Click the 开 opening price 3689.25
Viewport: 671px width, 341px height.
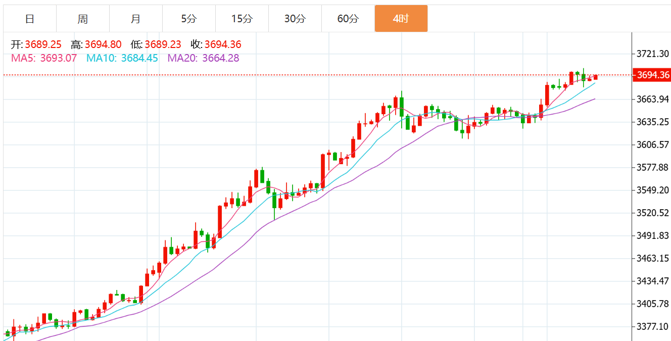pos(43,44)
